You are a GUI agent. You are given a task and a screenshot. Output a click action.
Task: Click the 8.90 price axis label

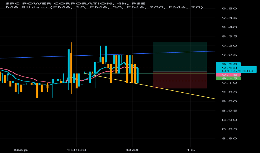[x=229, y=120]
